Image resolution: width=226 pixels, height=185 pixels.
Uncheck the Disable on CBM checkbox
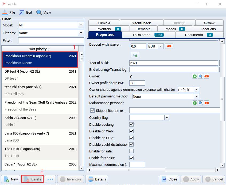(x=131, y=138)
